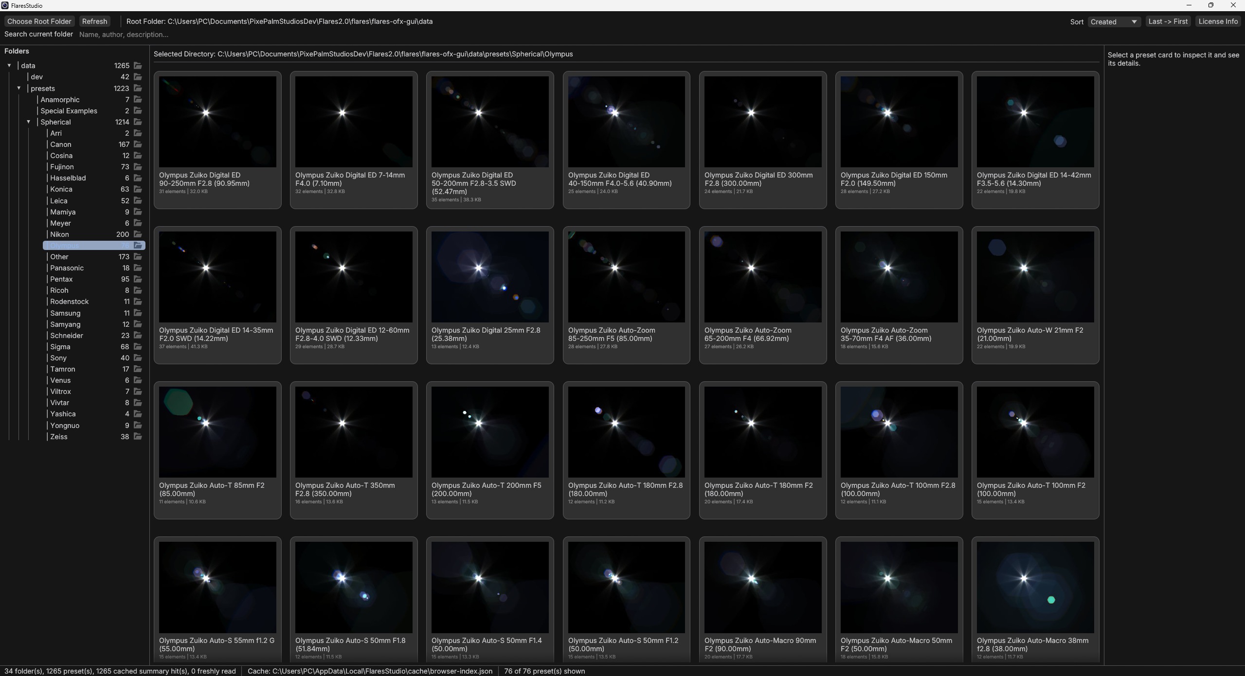Select Zuiko Auto-T 85mm F2 preset
The height and width of the screenshot is (676, 1245).
pyautogui.click(x=217, y=450)
